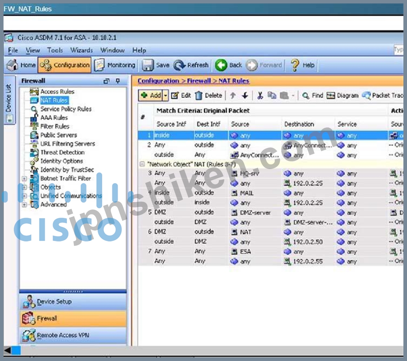Show the NAT rule Diagram
Screen dimensions: 407x361
pos(342,96)
